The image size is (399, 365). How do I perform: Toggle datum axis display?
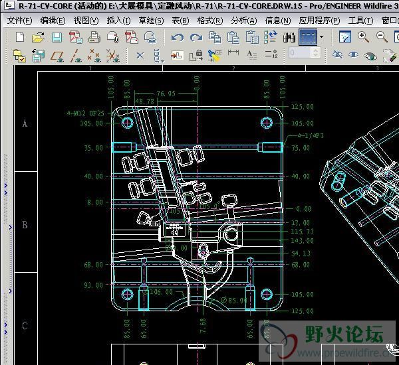click(x=76, y=56)
